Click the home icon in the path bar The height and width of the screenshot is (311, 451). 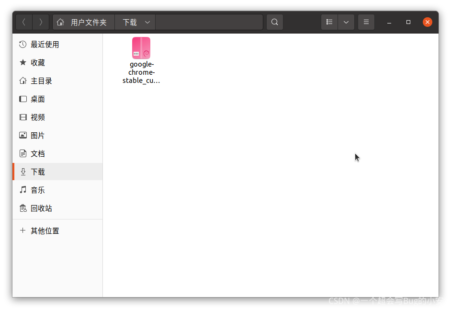point(60,22)
